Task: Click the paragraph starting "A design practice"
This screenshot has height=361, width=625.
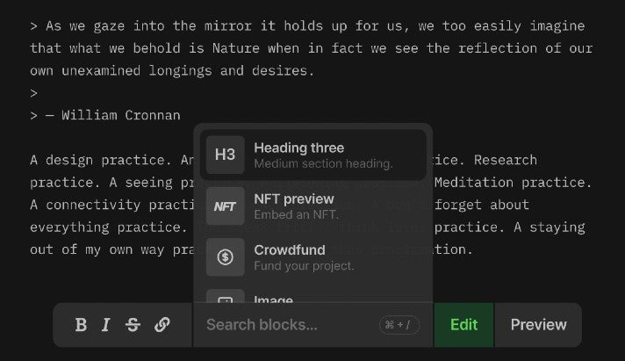Action: coord(107,161)
